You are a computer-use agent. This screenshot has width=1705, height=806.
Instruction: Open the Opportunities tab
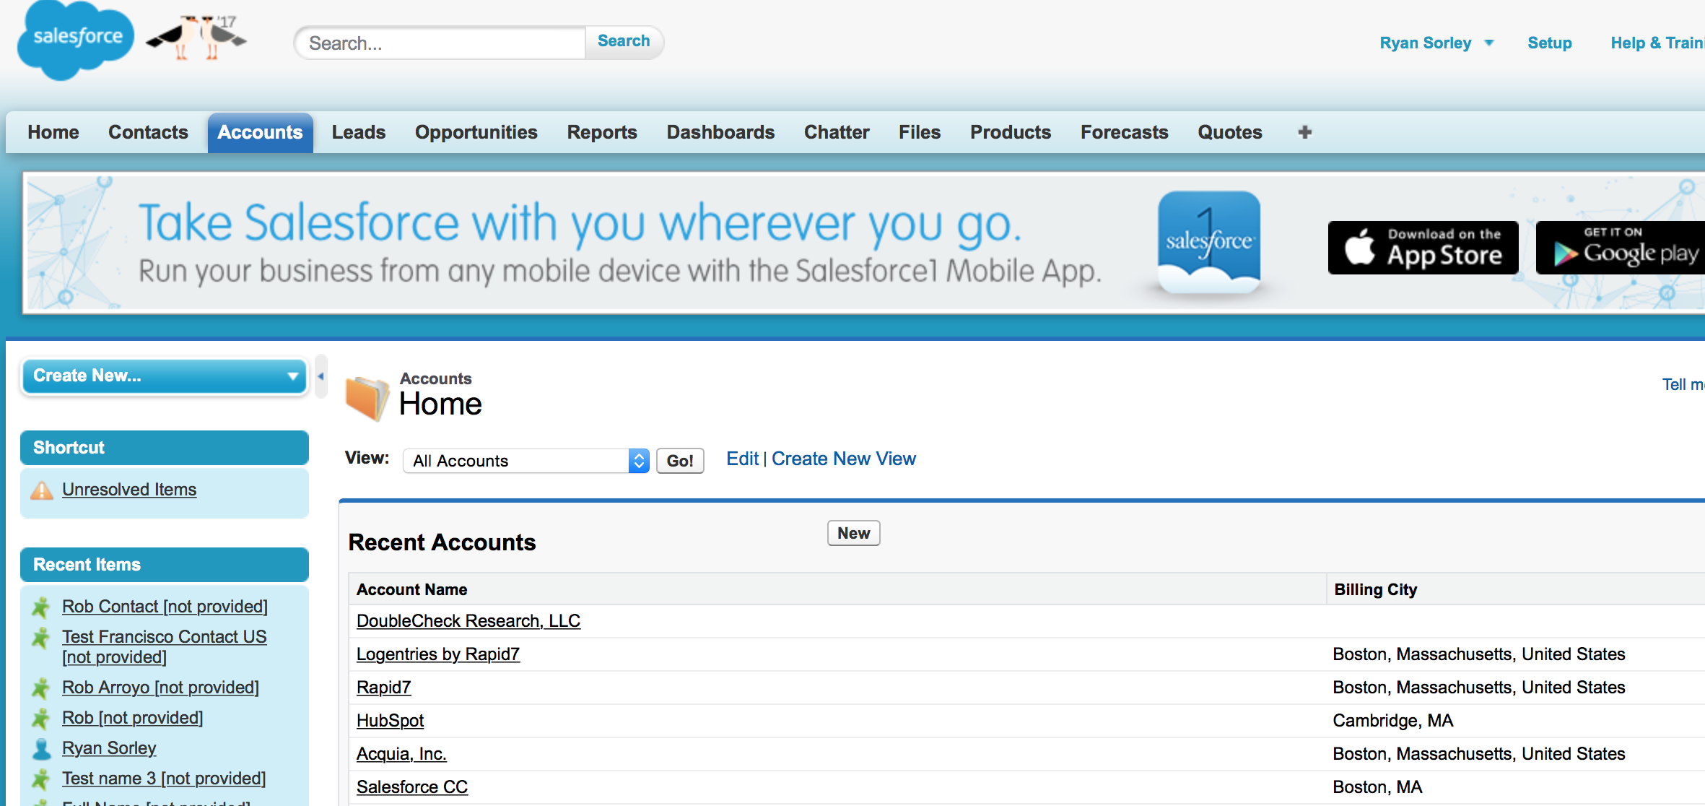click(476, 132)
